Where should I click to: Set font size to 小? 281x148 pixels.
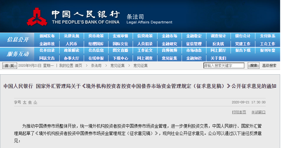coord(35,102)
